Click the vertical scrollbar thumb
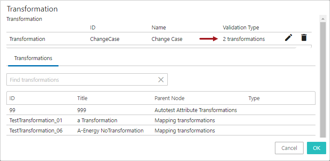330x161 pixels. click(x=322, y=80)
